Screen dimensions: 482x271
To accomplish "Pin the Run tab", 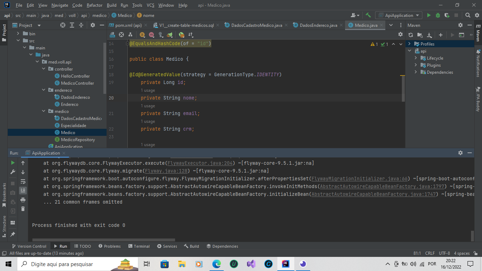I will tap(13, 234).
